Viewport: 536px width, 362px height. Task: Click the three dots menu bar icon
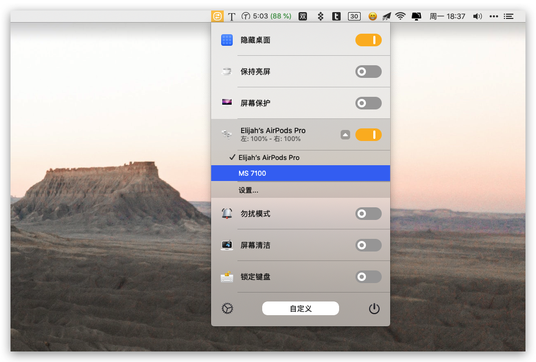click(493, 16)
